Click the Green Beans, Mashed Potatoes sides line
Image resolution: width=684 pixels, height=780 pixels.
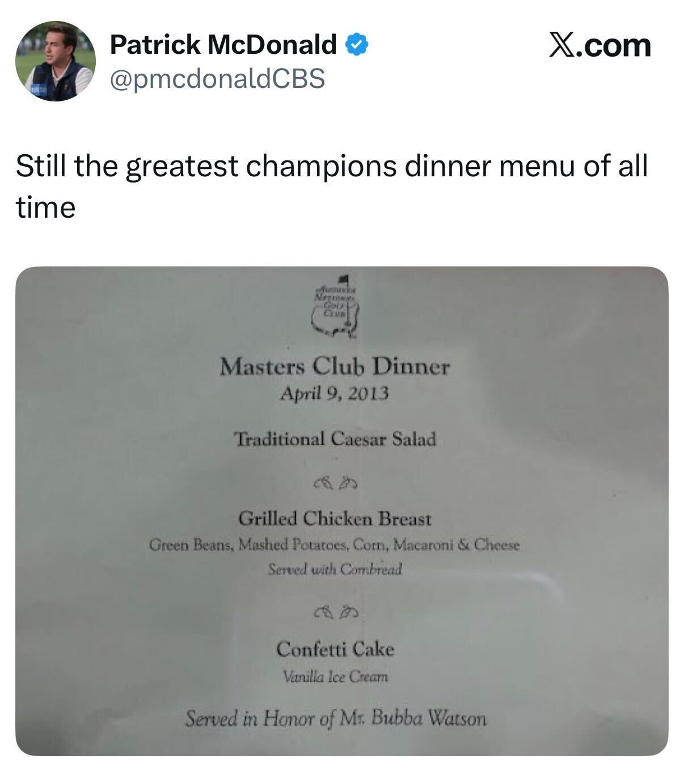tap(335, 545)
